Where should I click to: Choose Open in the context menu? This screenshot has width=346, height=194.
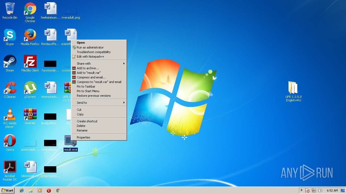click(99, 43)
